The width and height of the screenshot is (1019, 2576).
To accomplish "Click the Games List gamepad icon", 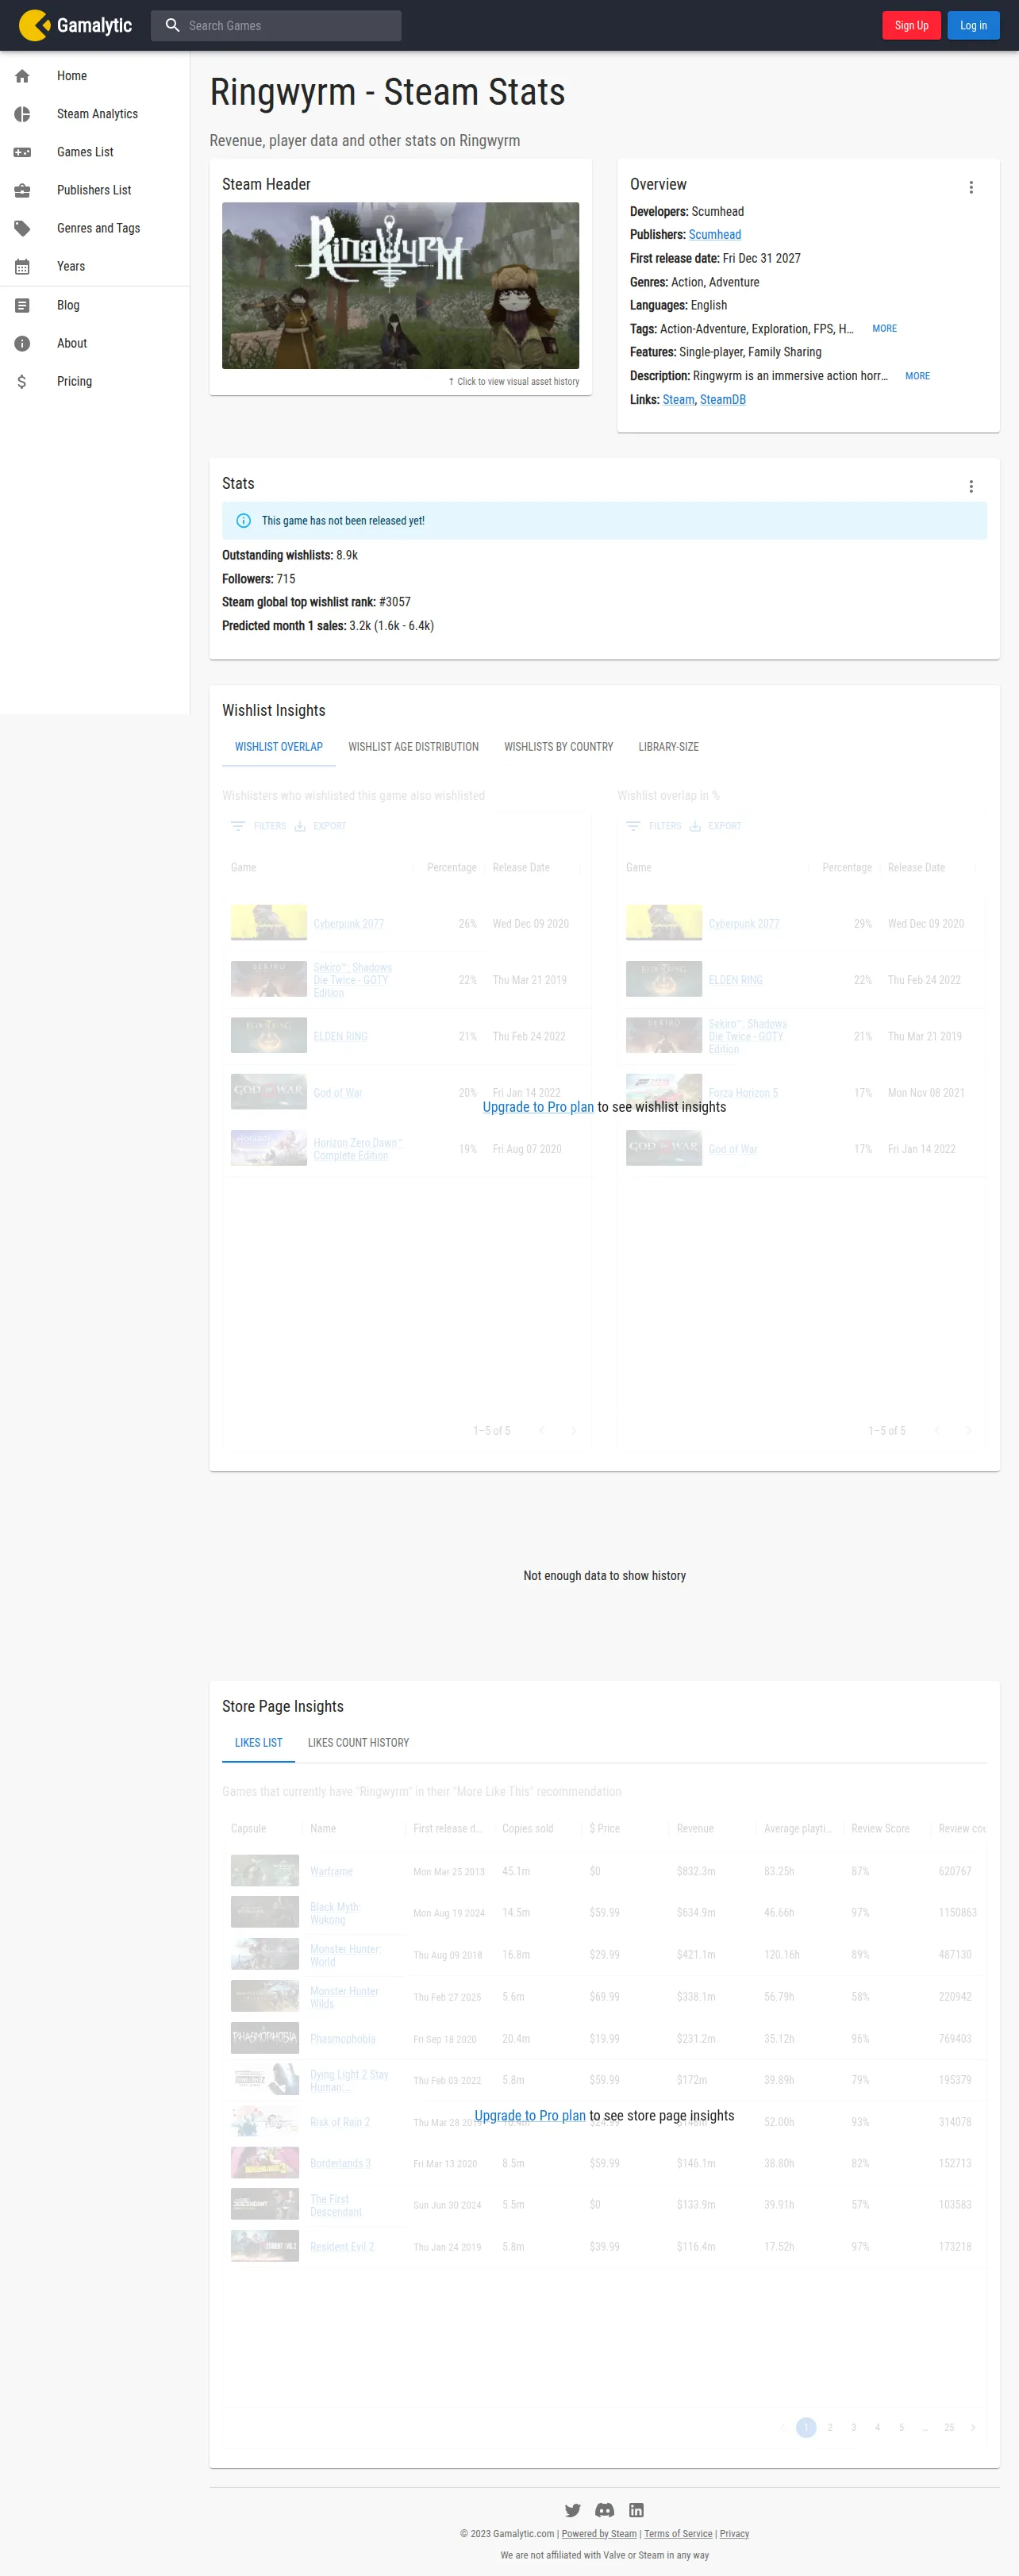I will 22,152.
